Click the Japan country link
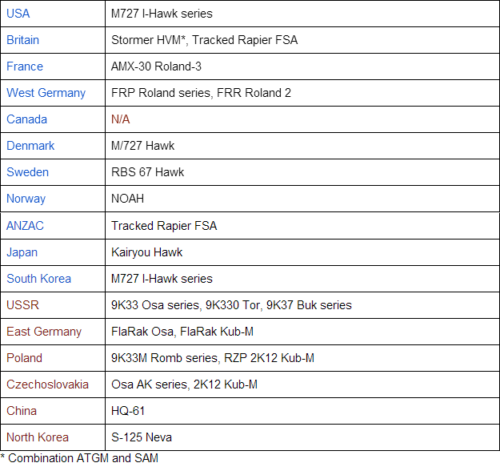Image resolution: width=500 pixels, height=467 pixels. coord(22,252)
